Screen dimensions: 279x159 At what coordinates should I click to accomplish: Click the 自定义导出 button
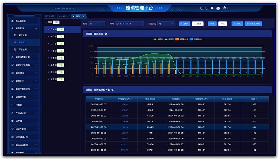pyautogui.click(x=253, y=24)
